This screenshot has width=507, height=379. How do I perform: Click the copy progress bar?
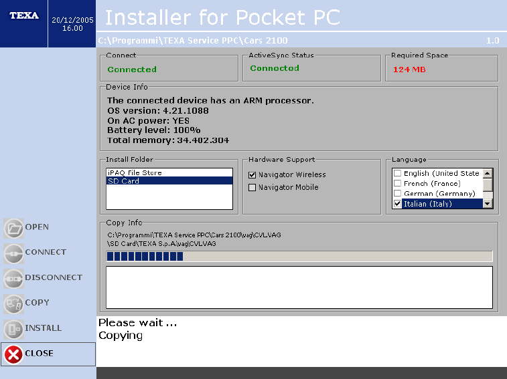(x=299, y=256)
